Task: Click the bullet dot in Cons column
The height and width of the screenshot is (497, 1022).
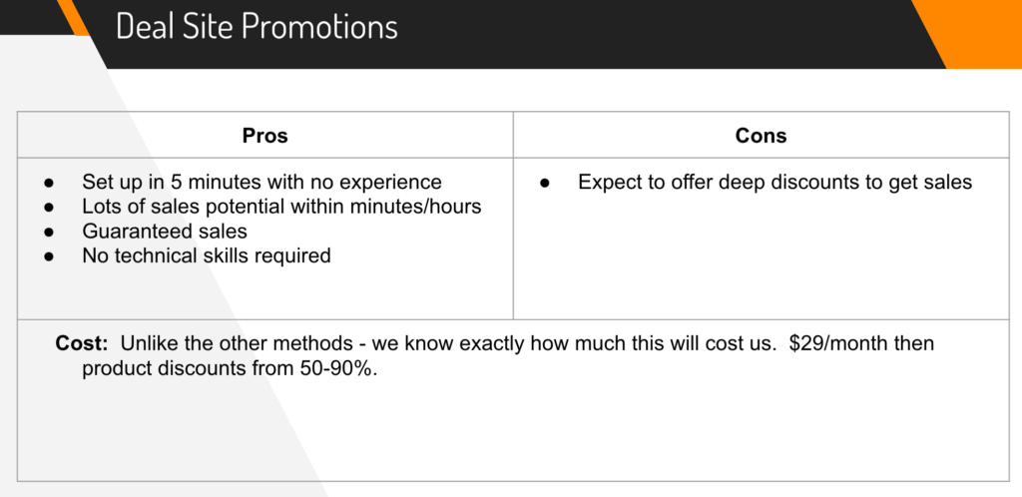Action: tap(544, 183)
